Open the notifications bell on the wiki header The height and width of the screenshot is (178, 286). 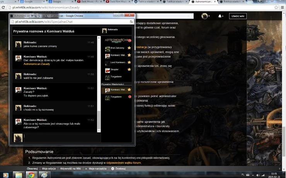coord(220,16)
